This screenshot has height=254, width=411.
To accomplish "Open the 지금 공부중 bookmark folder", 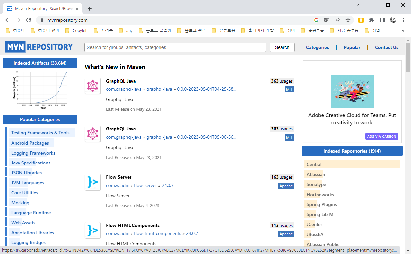I will (x=344, y=30).
